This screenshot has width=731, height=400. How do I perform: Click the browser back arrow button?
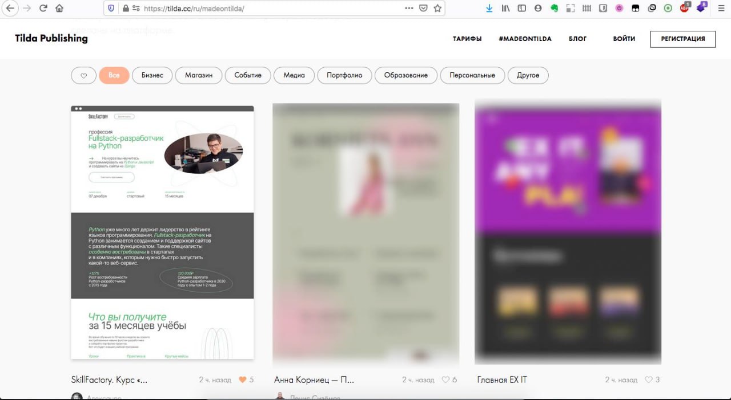[x=10, y=9]
